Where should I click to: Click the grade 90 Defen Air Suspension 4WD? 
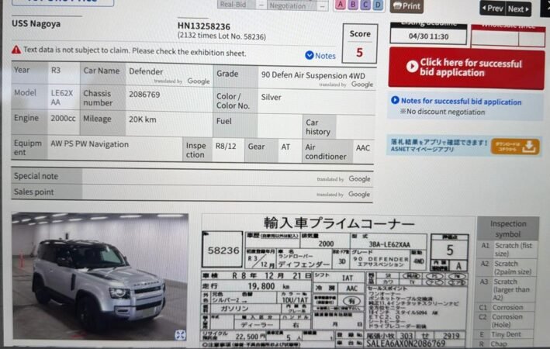click(x=313, y=75)
